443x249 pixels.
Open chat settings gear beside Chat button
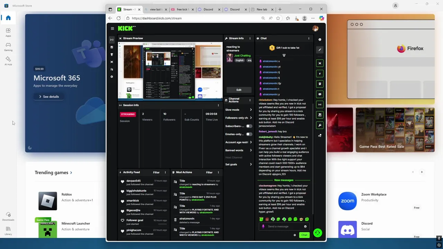click(x=295, y=235)
